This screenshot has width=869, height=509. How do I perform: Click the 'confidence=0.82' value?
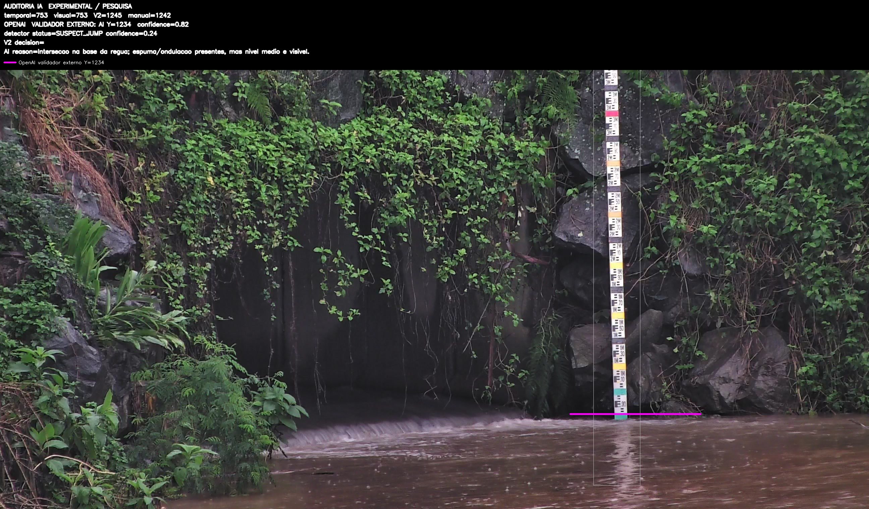163,24
